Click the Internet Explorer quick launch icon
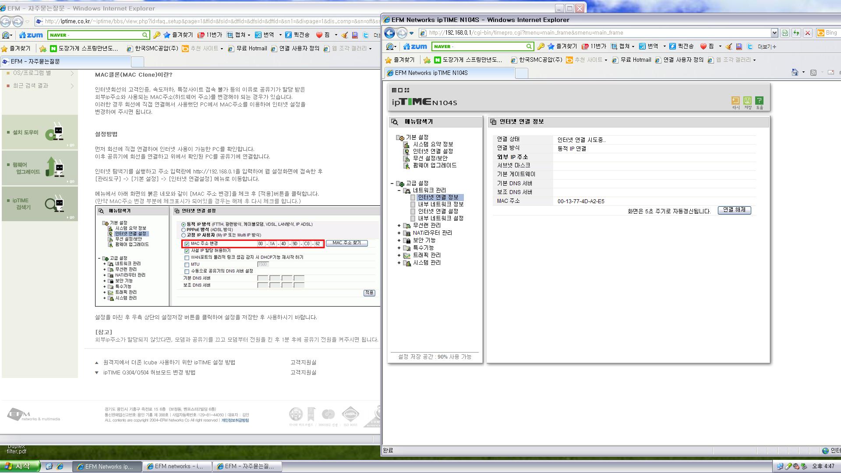Screen dimensions: 841x473 [x=60, y=466]
